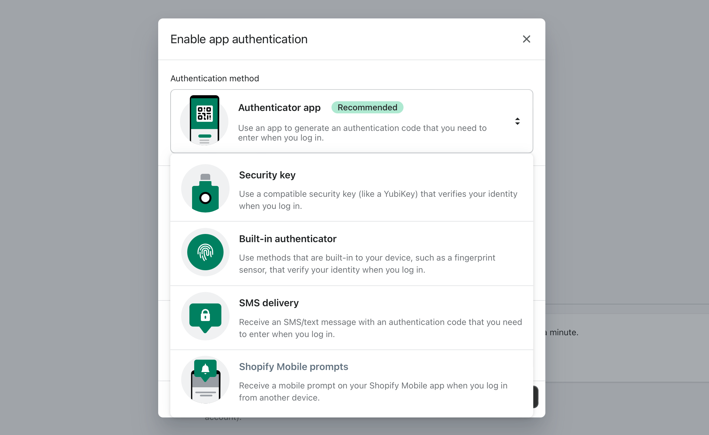Click the SMS delivery padlock message icon
This screenshot has height=435, width=709.
(205, 316)
